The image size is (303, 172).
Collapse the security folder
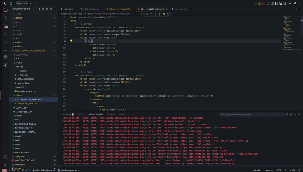point(20,87)
